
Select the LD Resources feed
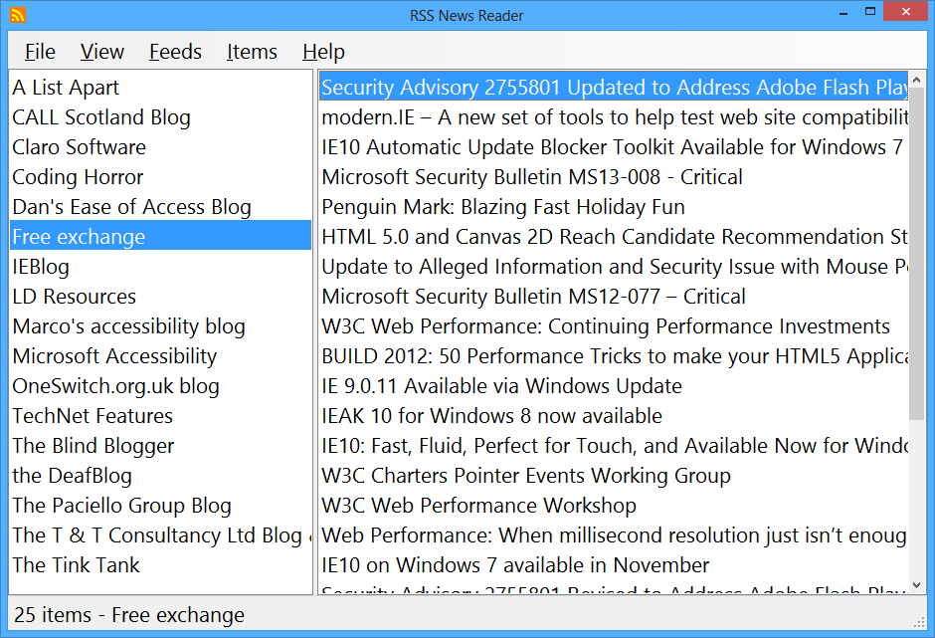(160, 296)
